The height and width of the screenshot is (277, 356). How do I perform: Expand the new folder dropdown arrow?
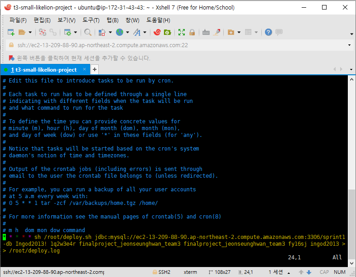(239, 32)
